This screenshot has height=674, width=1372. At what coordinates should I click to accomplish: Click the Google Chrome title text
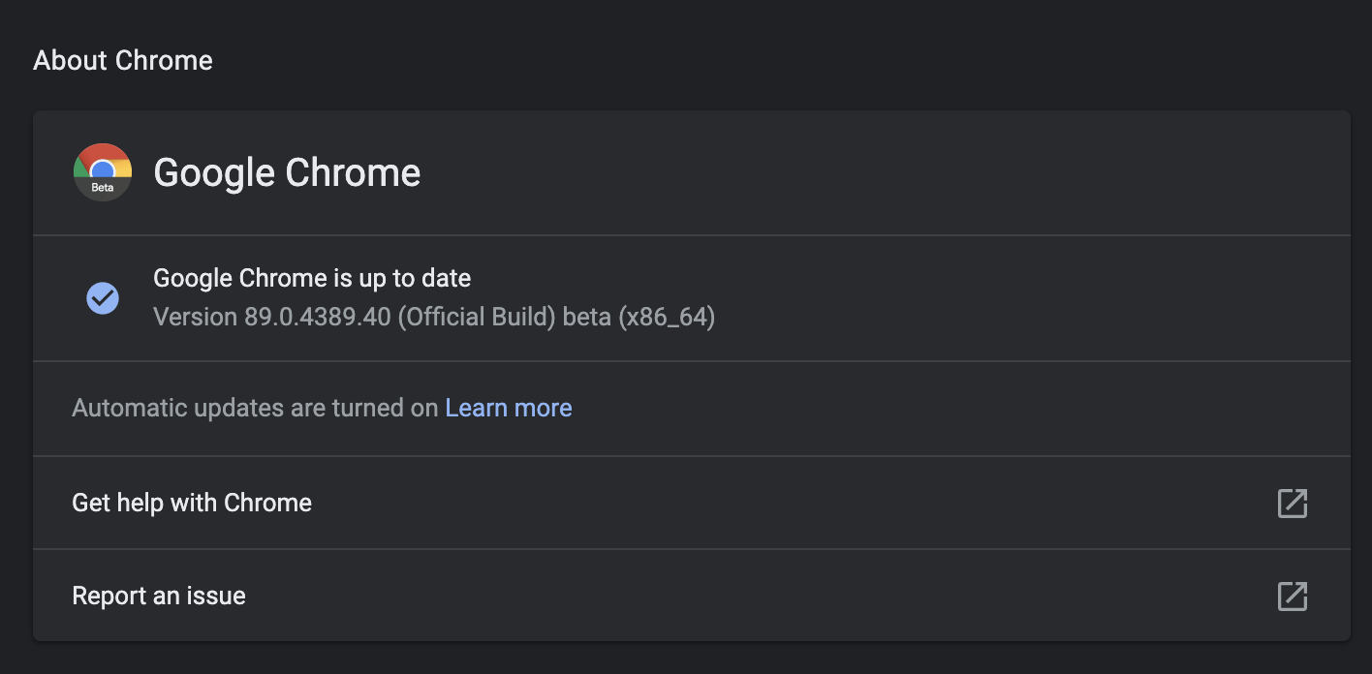point(287,172)
